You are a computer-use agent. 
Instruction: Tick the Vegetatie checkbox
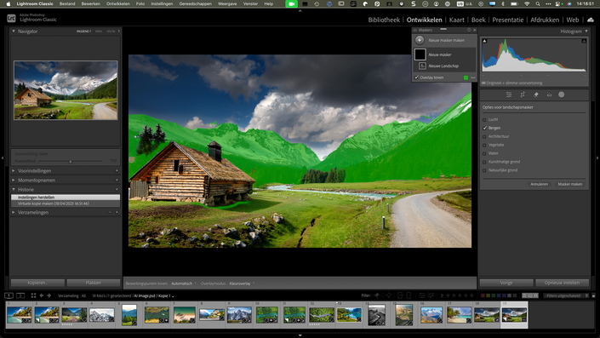pos(484,145)
